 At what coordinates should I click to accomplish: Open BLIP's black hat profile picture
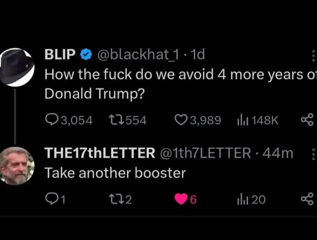pos(16,66)
